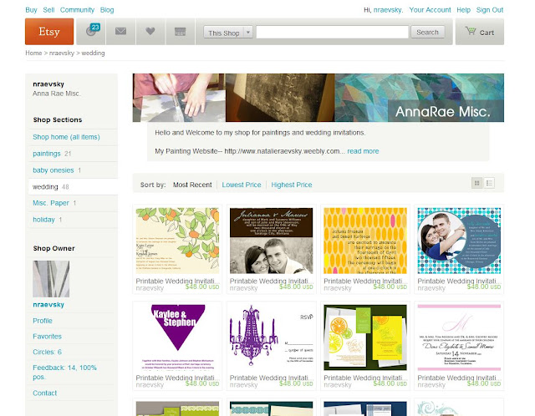Open the Sell menu
Image resolution: width=535 pixels, height=416 pixels.
coord(48,10)
